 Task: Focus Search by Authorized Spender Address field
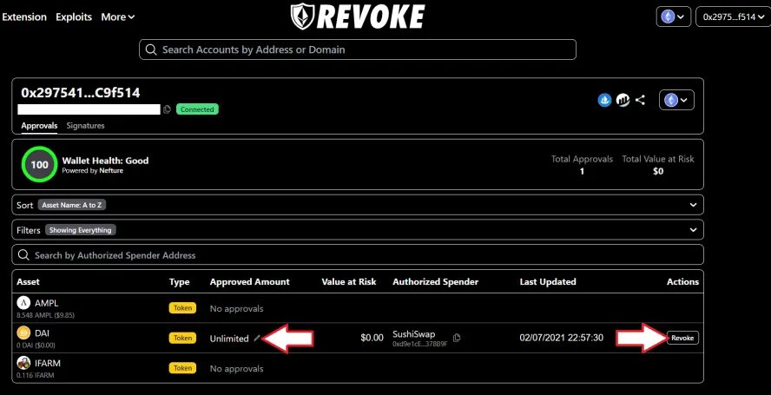[358, 255]
